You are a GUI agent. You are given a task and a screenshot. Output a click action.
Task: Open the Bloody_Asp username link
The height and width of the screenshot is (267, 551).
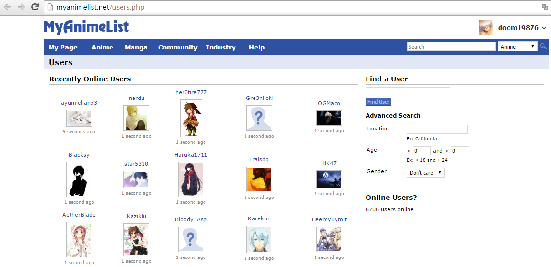point(191,219)
